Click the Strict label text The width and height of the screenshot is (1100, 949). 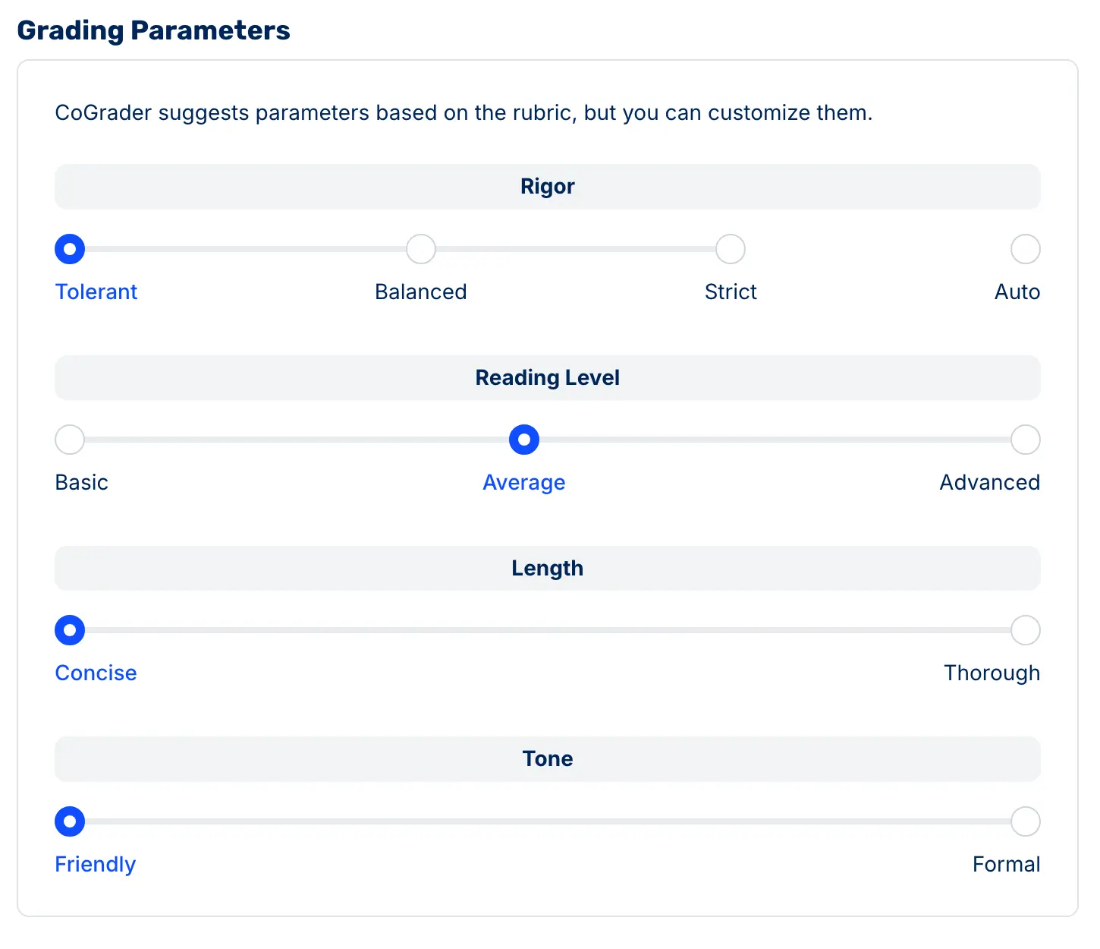pos(730,292)
